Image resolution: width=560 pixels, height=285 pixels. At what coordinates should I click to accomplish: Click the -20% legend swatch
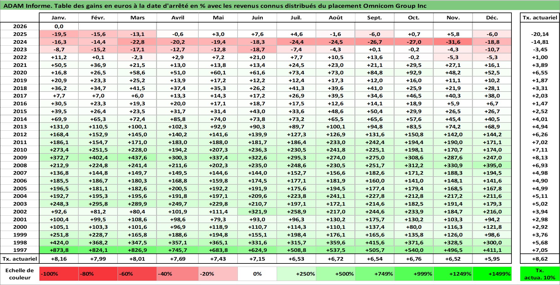pyautogui.click(x=218, y=274)
